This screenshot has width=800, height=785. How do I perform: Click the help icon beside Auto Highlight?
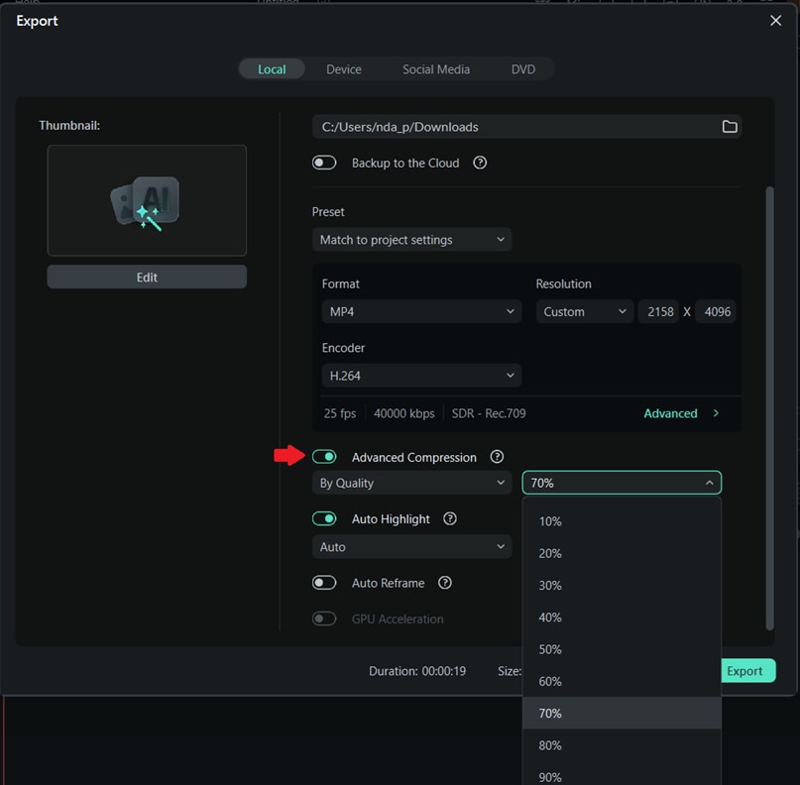[449, 518]
